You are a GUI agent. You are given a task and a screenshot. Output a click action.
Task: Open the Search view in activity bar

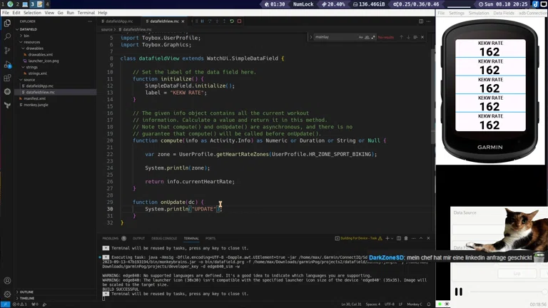[8, 36]
